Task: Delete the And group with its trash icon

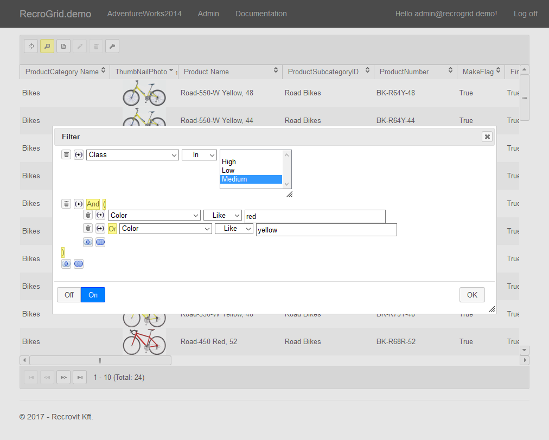Action: [x=66, y=204]
